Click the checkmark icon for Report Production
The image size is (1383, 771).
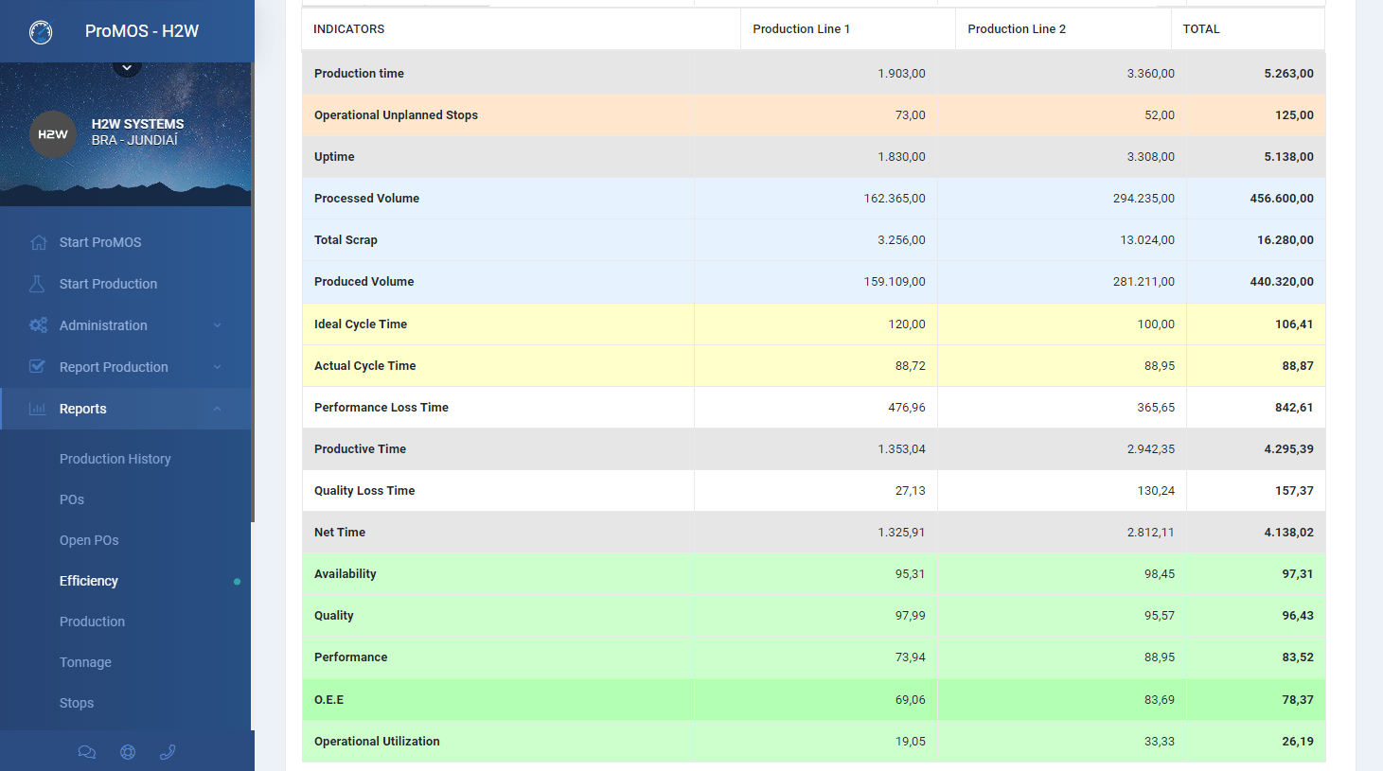point(37,367)
